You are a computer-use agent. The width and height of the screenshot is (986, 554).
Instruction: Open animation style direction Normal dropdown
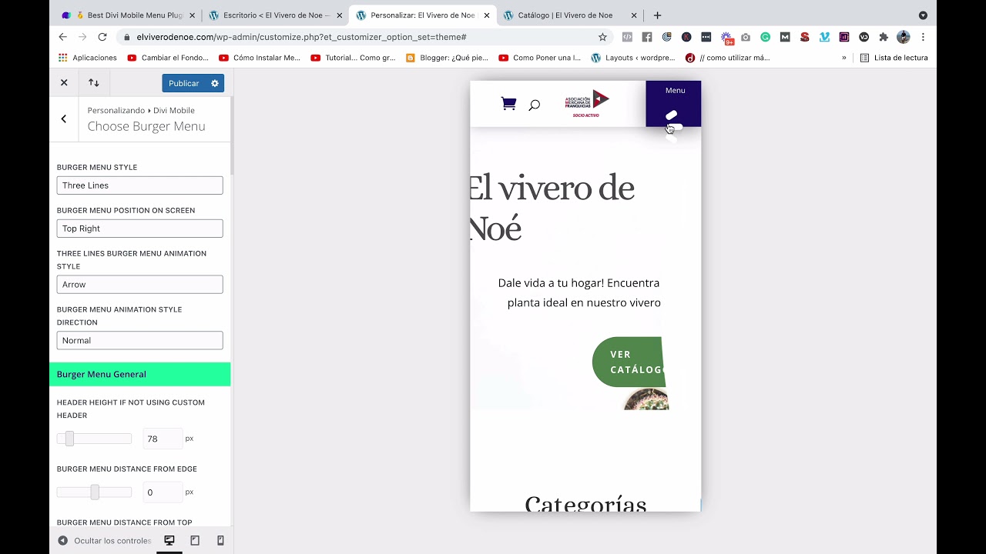pos(139,341)
